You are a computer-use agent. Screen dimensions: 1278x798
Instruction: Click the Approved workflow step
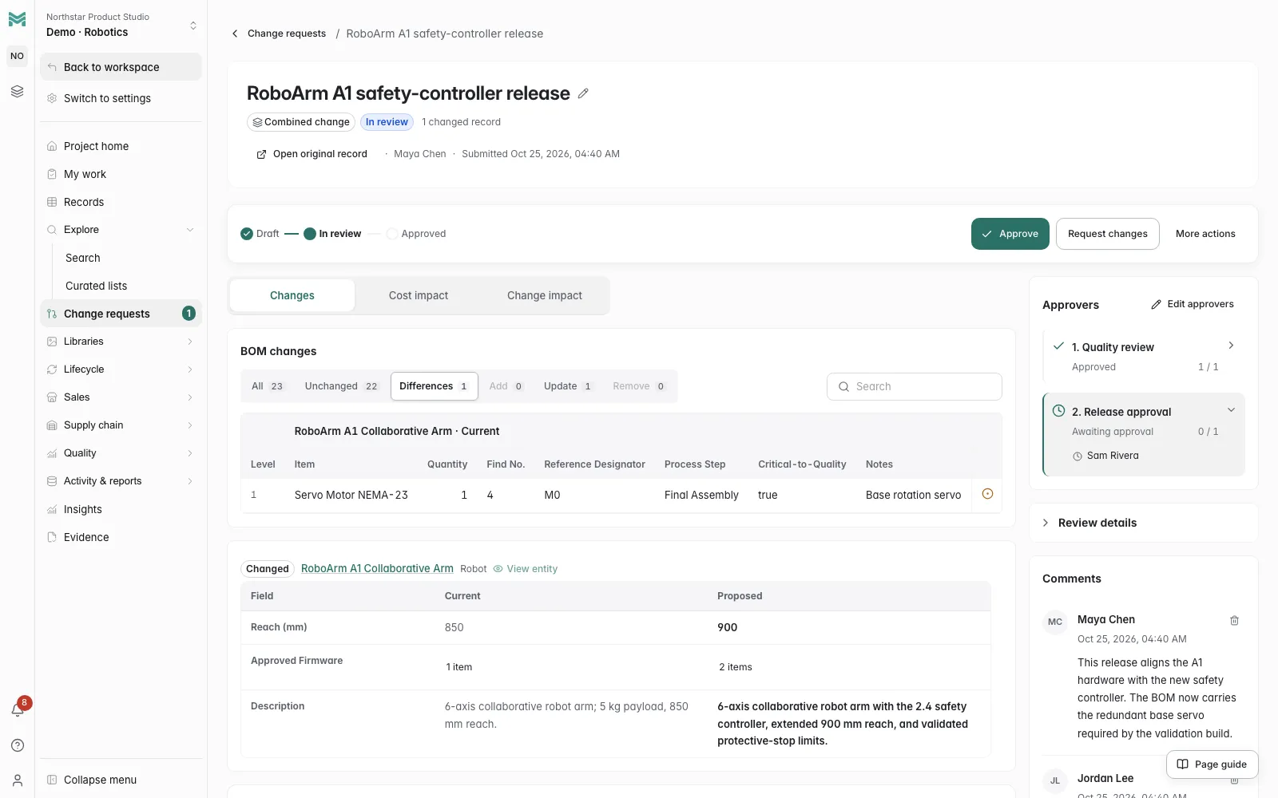416,234
